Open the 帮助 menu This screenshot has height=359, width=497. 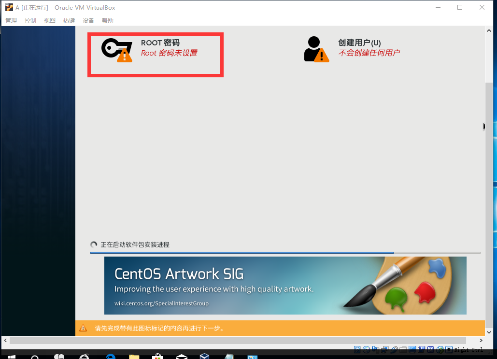[x=108, y=21]
